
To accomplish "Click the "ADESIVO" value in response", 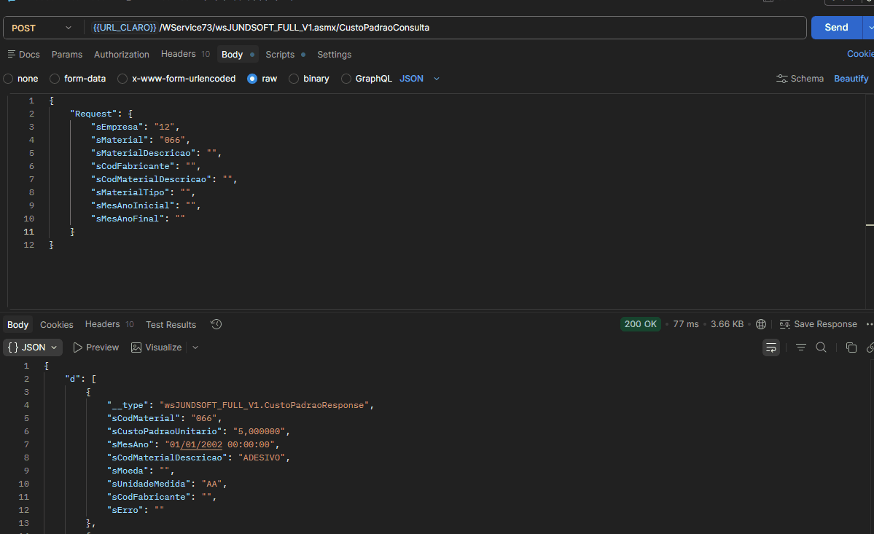I will pyautogui.click(x=262, y=458).
